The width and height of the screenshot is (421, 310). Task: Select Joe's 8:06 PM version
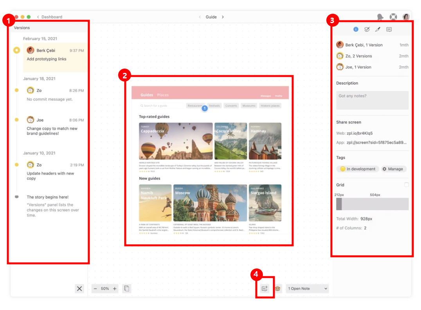coord(55,126)
